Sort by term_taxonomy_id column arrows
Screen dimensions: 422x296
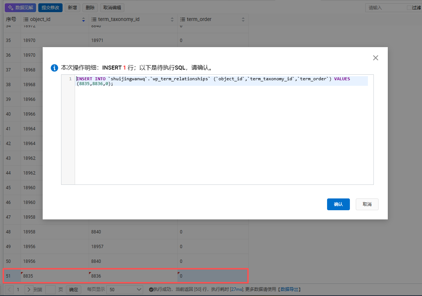[172, 20]
